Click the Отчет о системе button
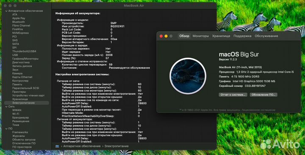 click(x=233, y=95)
